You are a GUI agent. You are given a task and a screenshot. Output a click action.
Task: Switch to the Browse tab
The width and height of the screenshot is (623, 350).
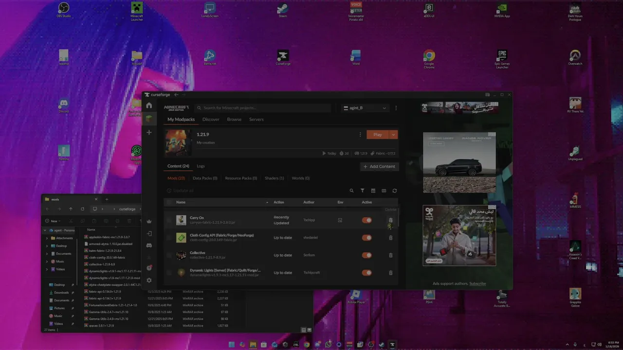pos(234,120)
